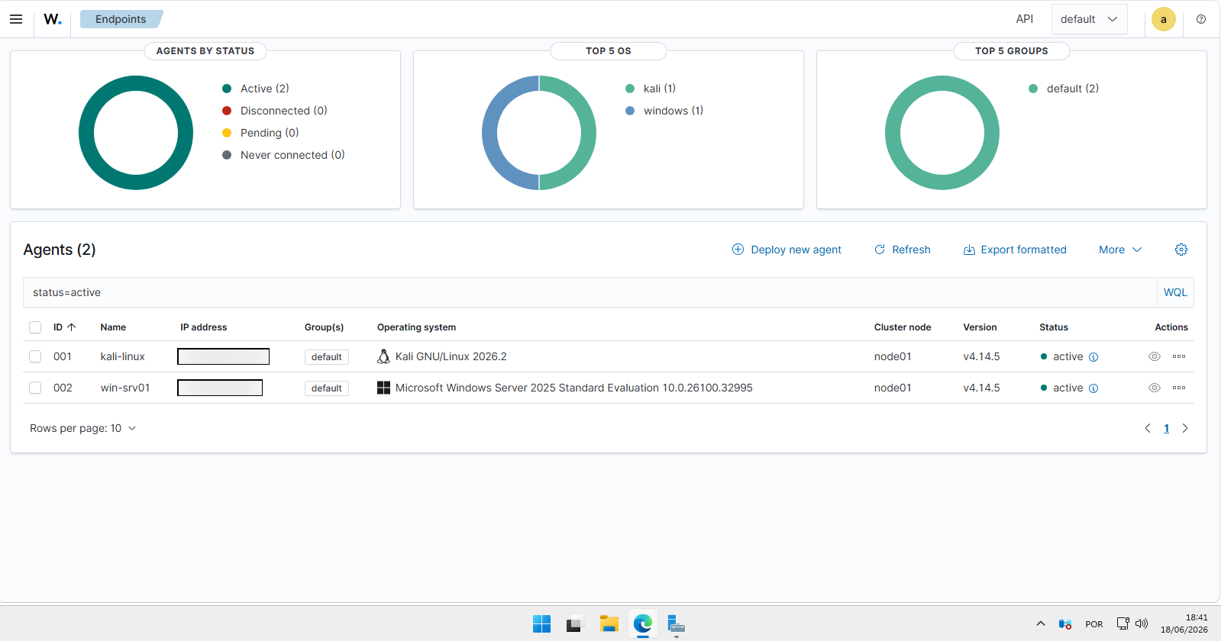Click the Name column header
This screenshot has height=641, width=1221.
tap(113, 327)
